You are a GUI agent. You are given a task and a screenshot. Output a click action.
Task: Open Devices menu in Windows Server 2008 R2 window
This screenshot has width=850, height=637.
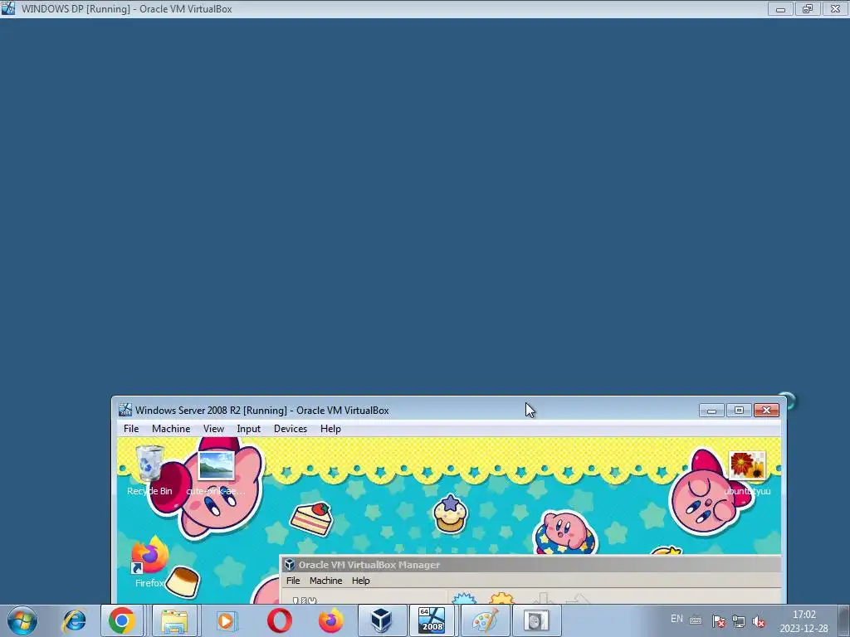(291, 429)
